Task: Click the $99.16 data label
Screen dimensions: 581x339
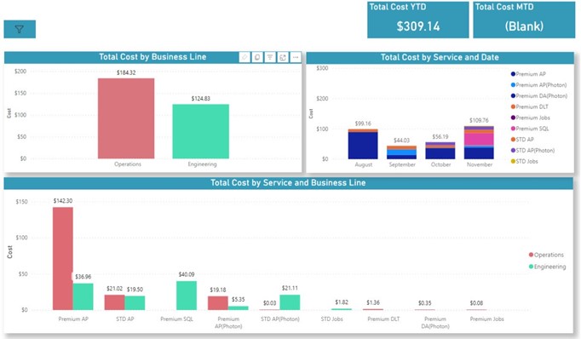Action: [x=363, y=124]
